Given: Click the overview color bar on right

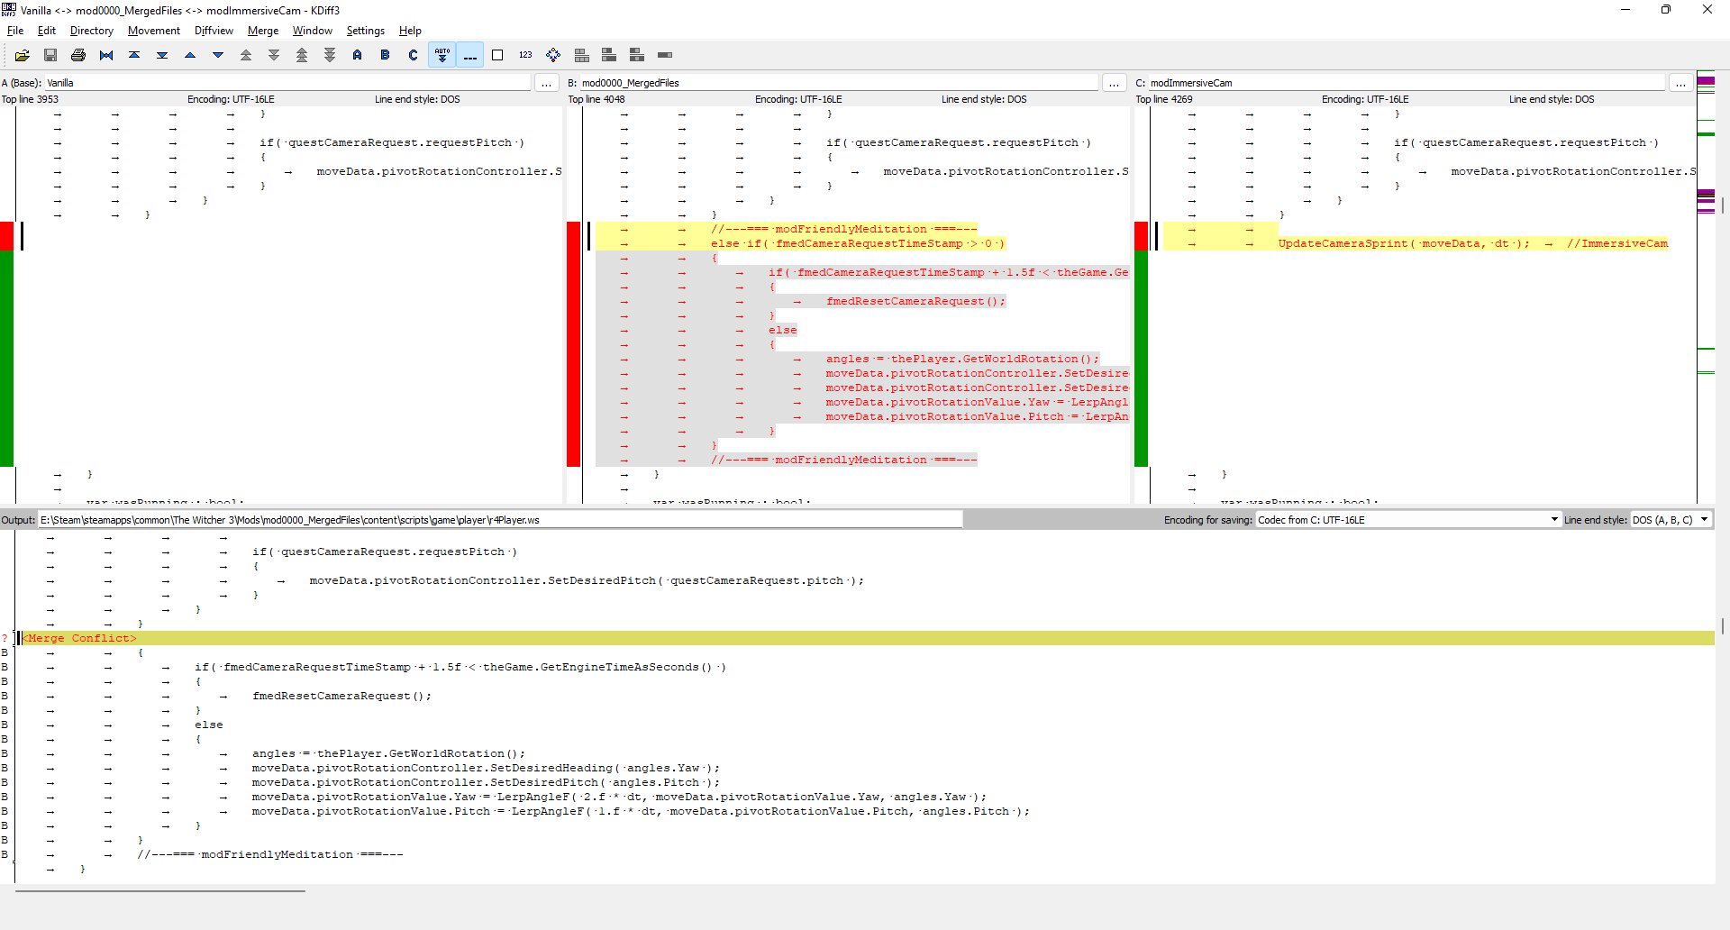Looking at the screenshot, I should click(1706, 287).
